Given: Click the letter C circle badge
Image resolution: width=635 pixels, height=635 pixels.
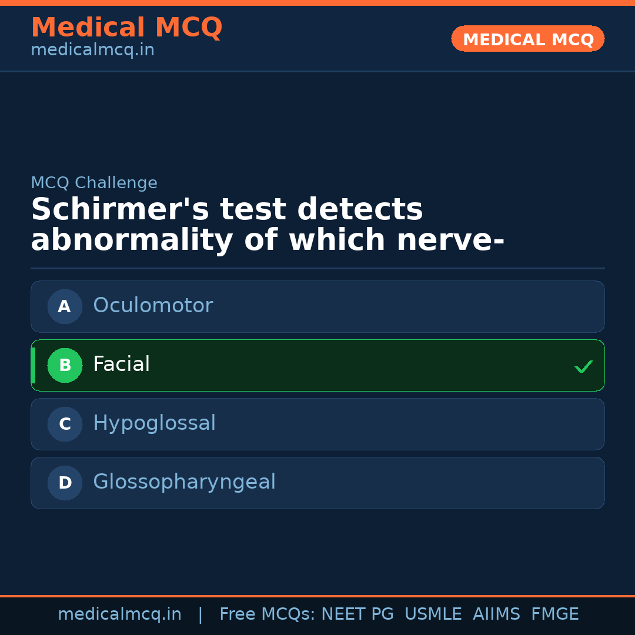Looking at the screenshot, I should (x=65, y=424).
